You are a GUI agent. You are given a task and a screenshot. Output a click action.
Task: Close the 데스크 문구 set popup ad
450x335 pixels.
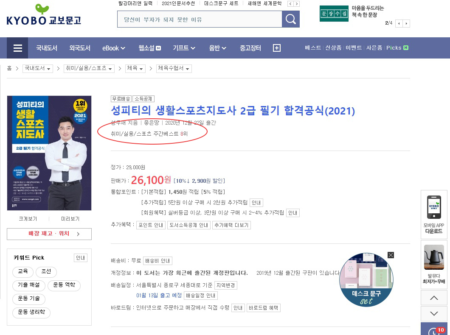[x=391, y=255]
